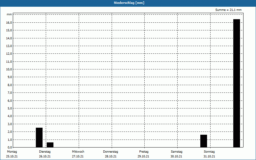Click the 3,0 axis value

tap(10, 124)
